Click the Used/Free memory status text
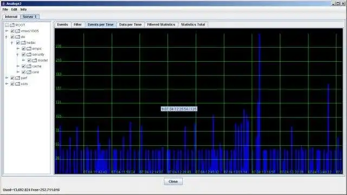 pyautogui.click(x=31, y=190)
